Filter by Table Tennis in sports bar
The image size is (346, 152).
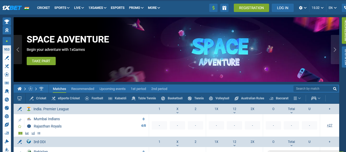144,98
